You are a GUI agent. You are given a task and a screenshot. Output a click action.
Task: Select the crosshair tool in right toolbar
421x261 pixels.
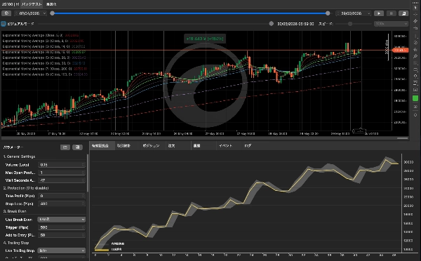click(415, 15)
